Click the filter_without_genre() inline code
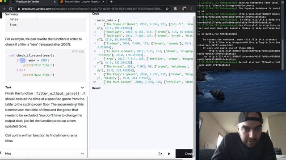This screenshot has width=286, height=160. coord(58,93)
